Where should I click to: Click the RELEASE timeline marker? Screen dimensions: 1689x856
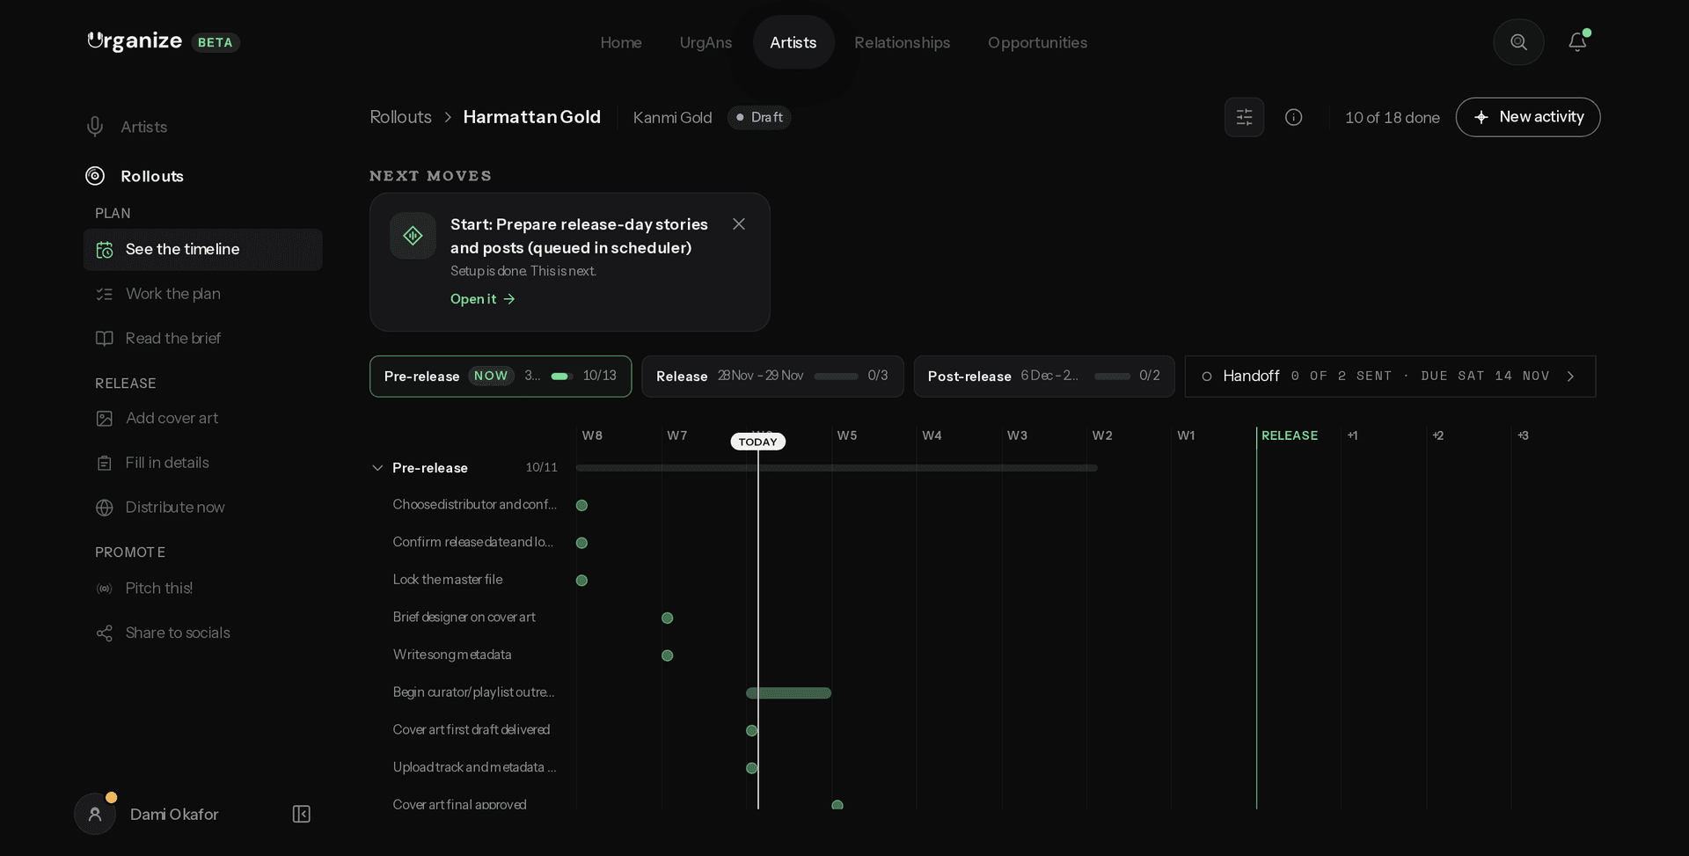[x=1290, y=435]
